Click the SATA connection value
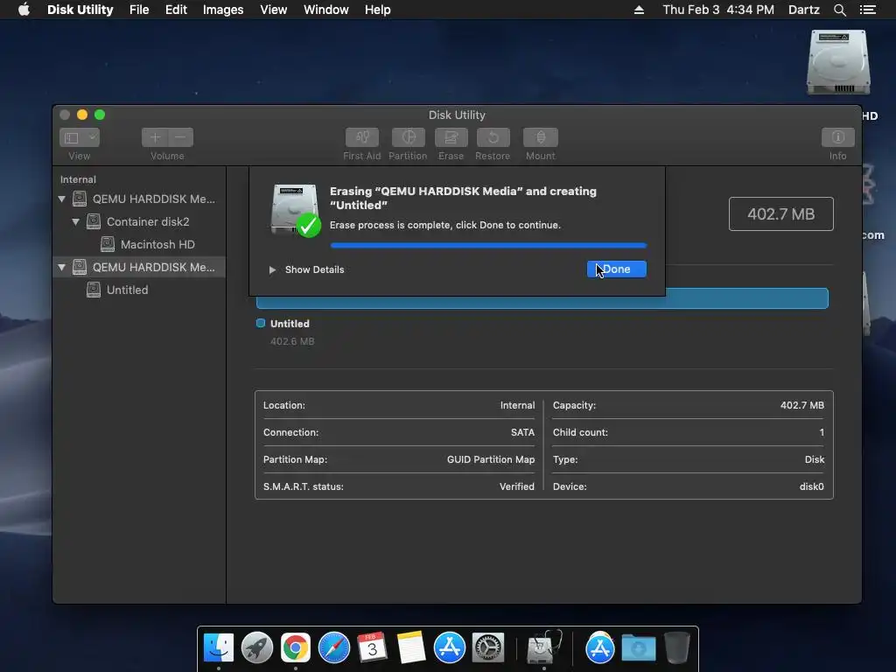This screenshot has height=672, width=896. (522, 432)
